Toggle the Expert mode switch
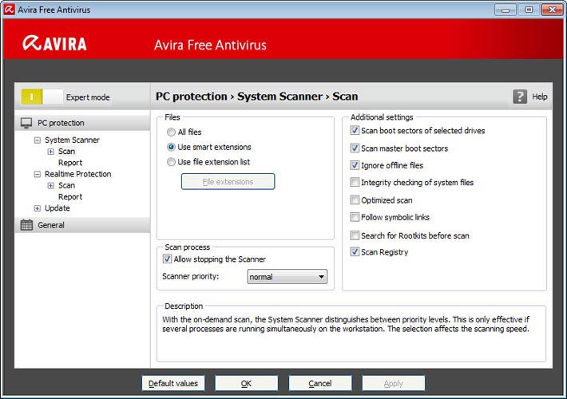567x399 pixels. point(42,97)
